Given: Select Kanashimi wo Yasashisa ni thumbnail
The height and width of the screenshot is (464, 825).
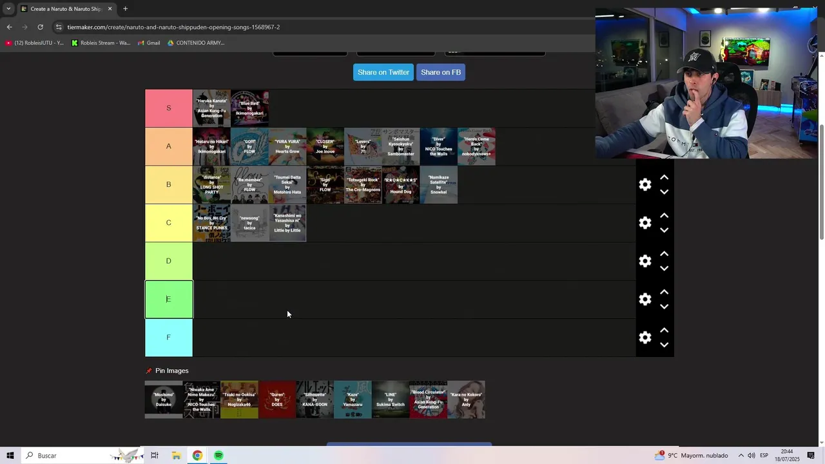Looking at the screenshot, I should [287, 223].
